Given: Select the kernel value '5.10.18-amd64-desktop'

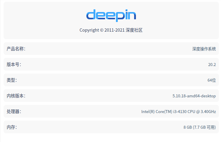Looking at the screenshot, I should [194, 96].
